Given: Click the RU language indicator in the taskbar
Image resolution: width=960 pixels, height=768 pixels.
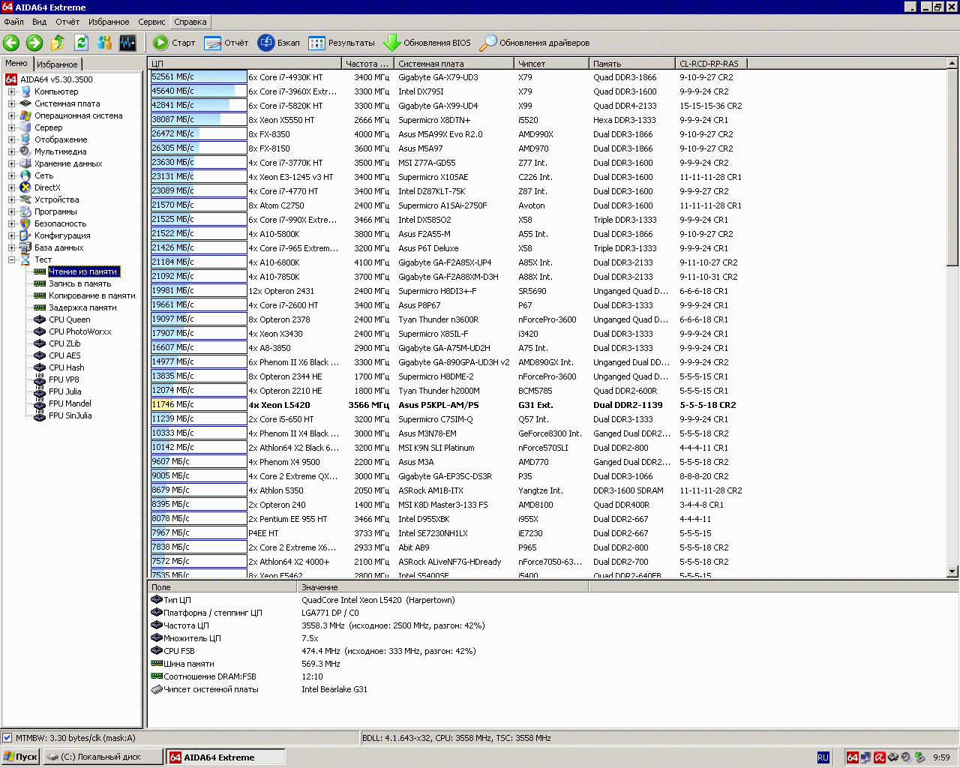Looking at the screenshot, I should coord(823,757).
